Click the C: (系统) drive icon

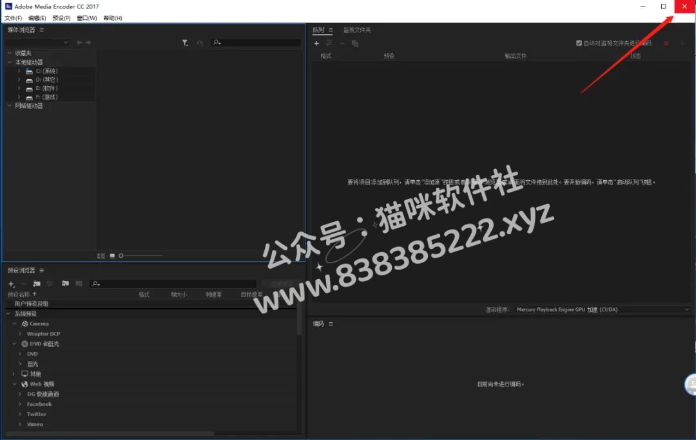(29, 71)
